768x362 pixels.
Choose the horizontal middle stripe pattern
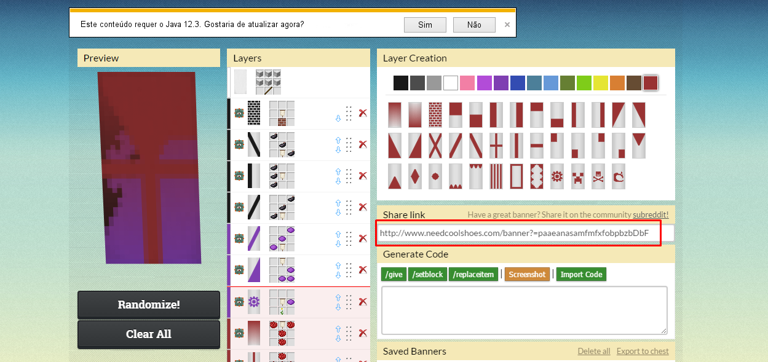tap(537, 146)
